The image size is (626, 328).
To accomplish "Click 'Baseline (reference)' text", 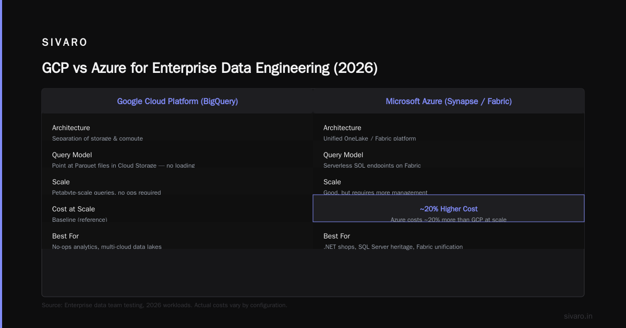I will pyautogui.click(x=80, y=220).
